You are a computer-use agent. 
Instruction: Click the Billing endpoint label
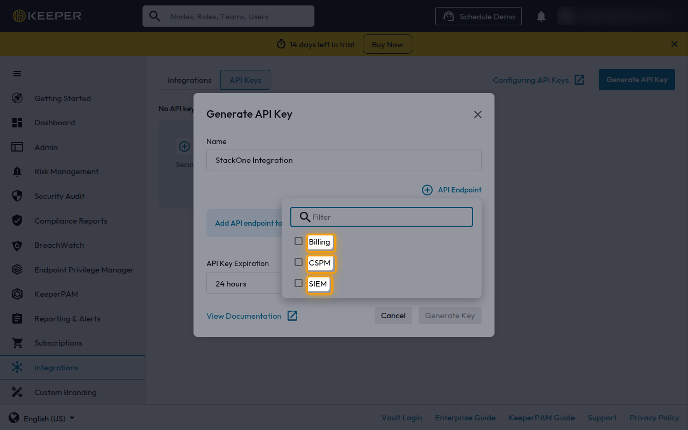(x=319, y=242)
